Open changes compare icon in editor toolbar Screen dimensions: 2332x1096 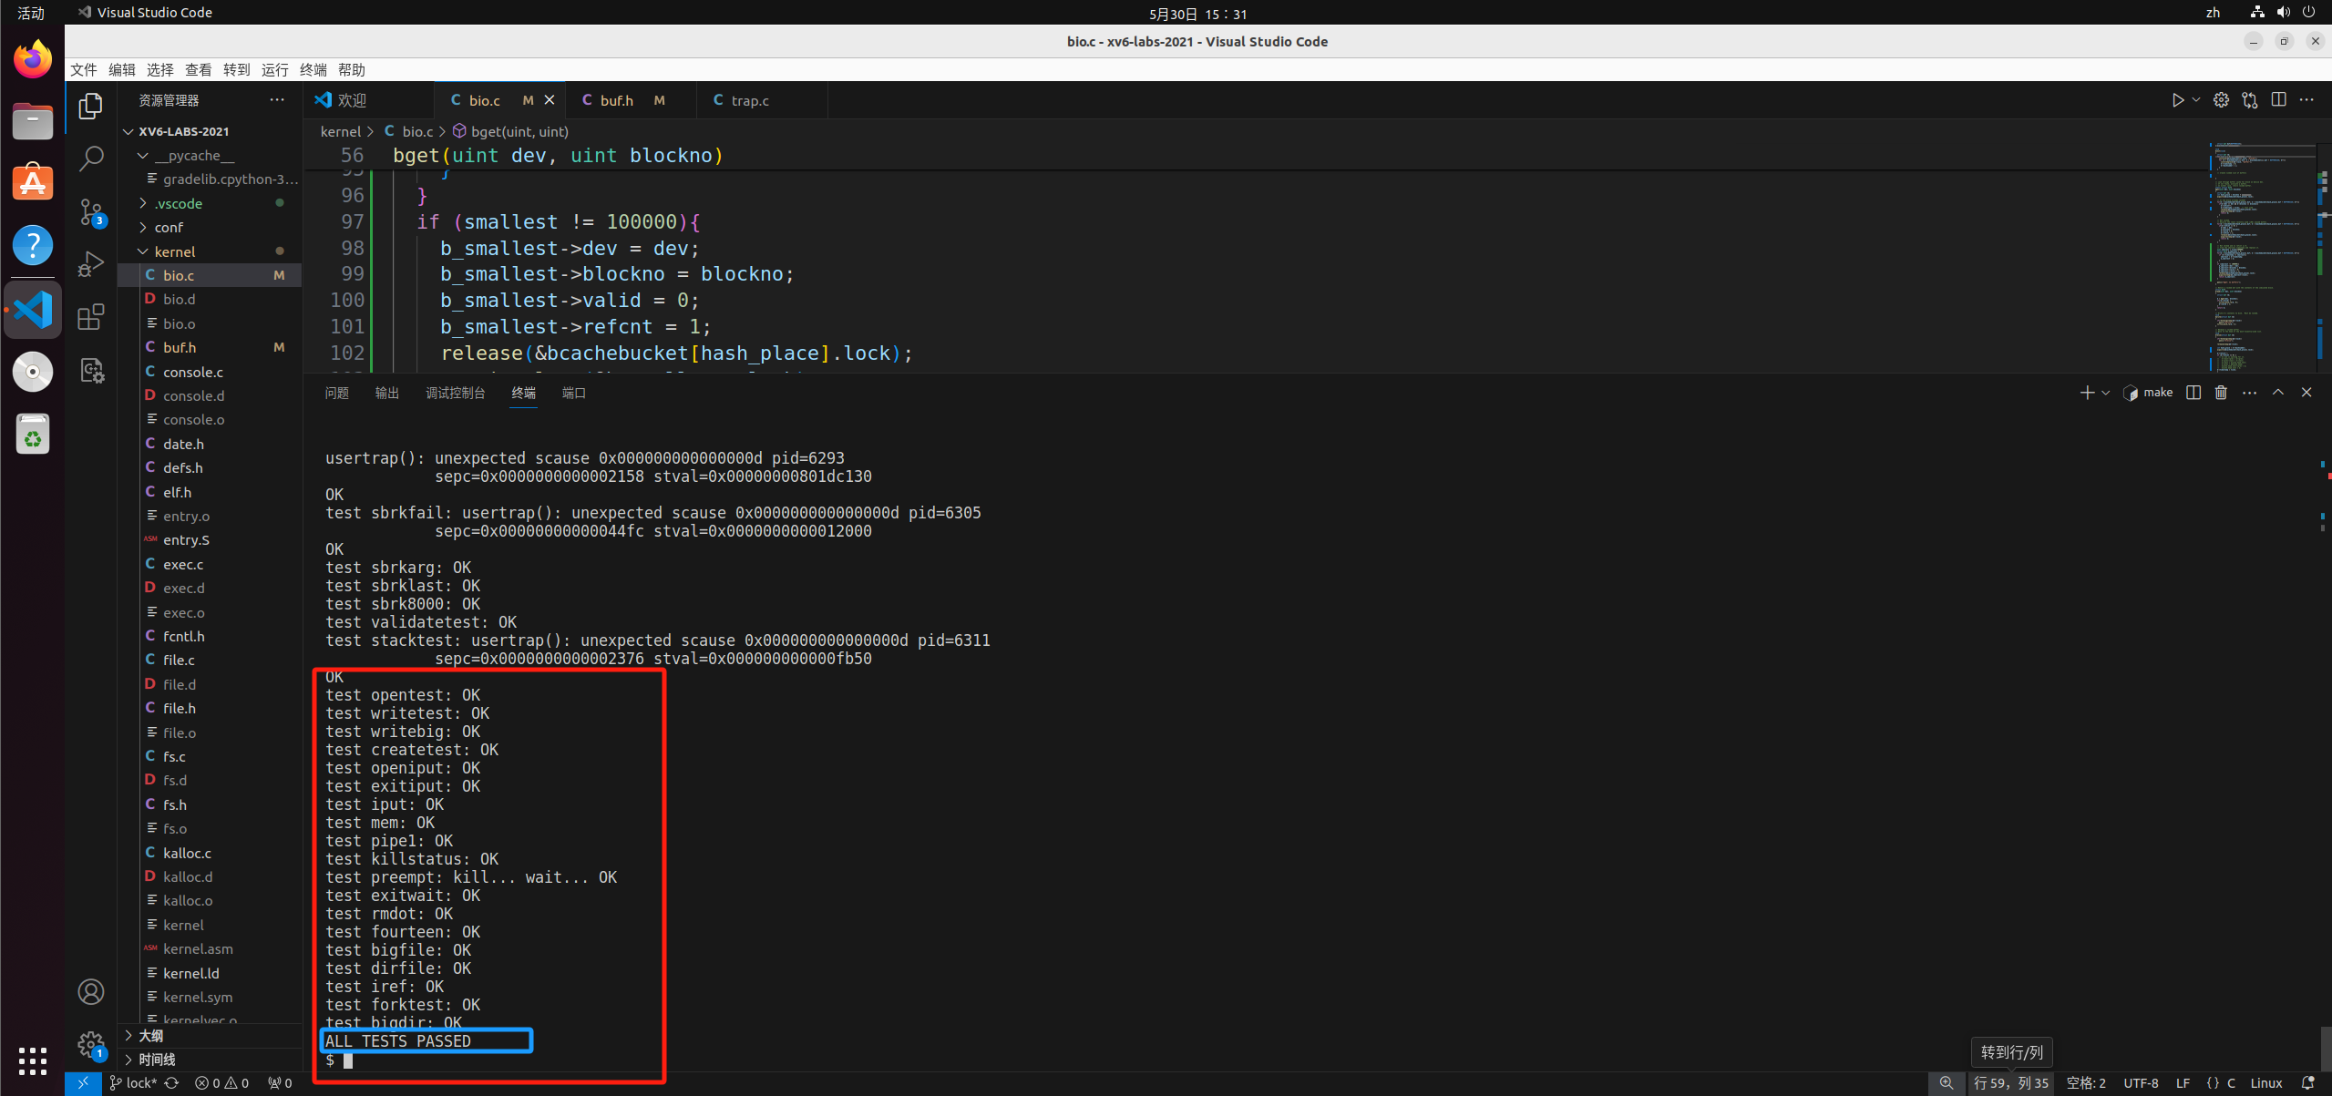(2250, 100)
